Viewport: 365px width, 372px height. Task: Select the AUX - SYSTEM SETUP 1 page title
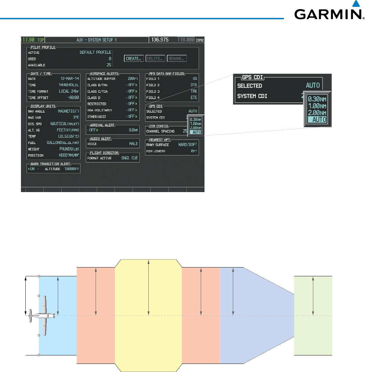coord(97,40)
